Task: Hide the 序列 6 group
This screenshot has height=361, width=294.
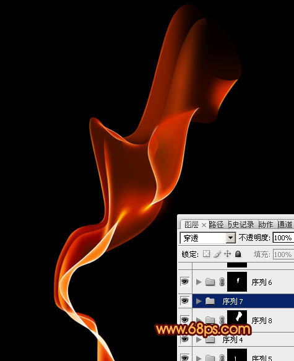Action: tap(184, 281)
